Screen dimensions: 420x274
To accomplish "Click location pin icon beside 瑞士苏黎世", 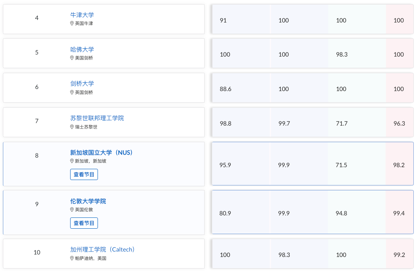I will point(72,127).
